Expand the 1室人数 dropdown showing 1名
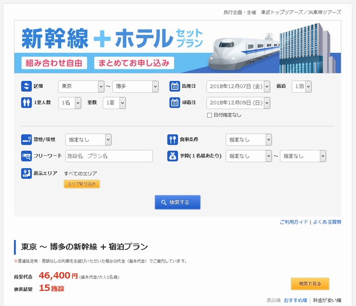This screenshot has width=356, height=306. tap(70, 103)
